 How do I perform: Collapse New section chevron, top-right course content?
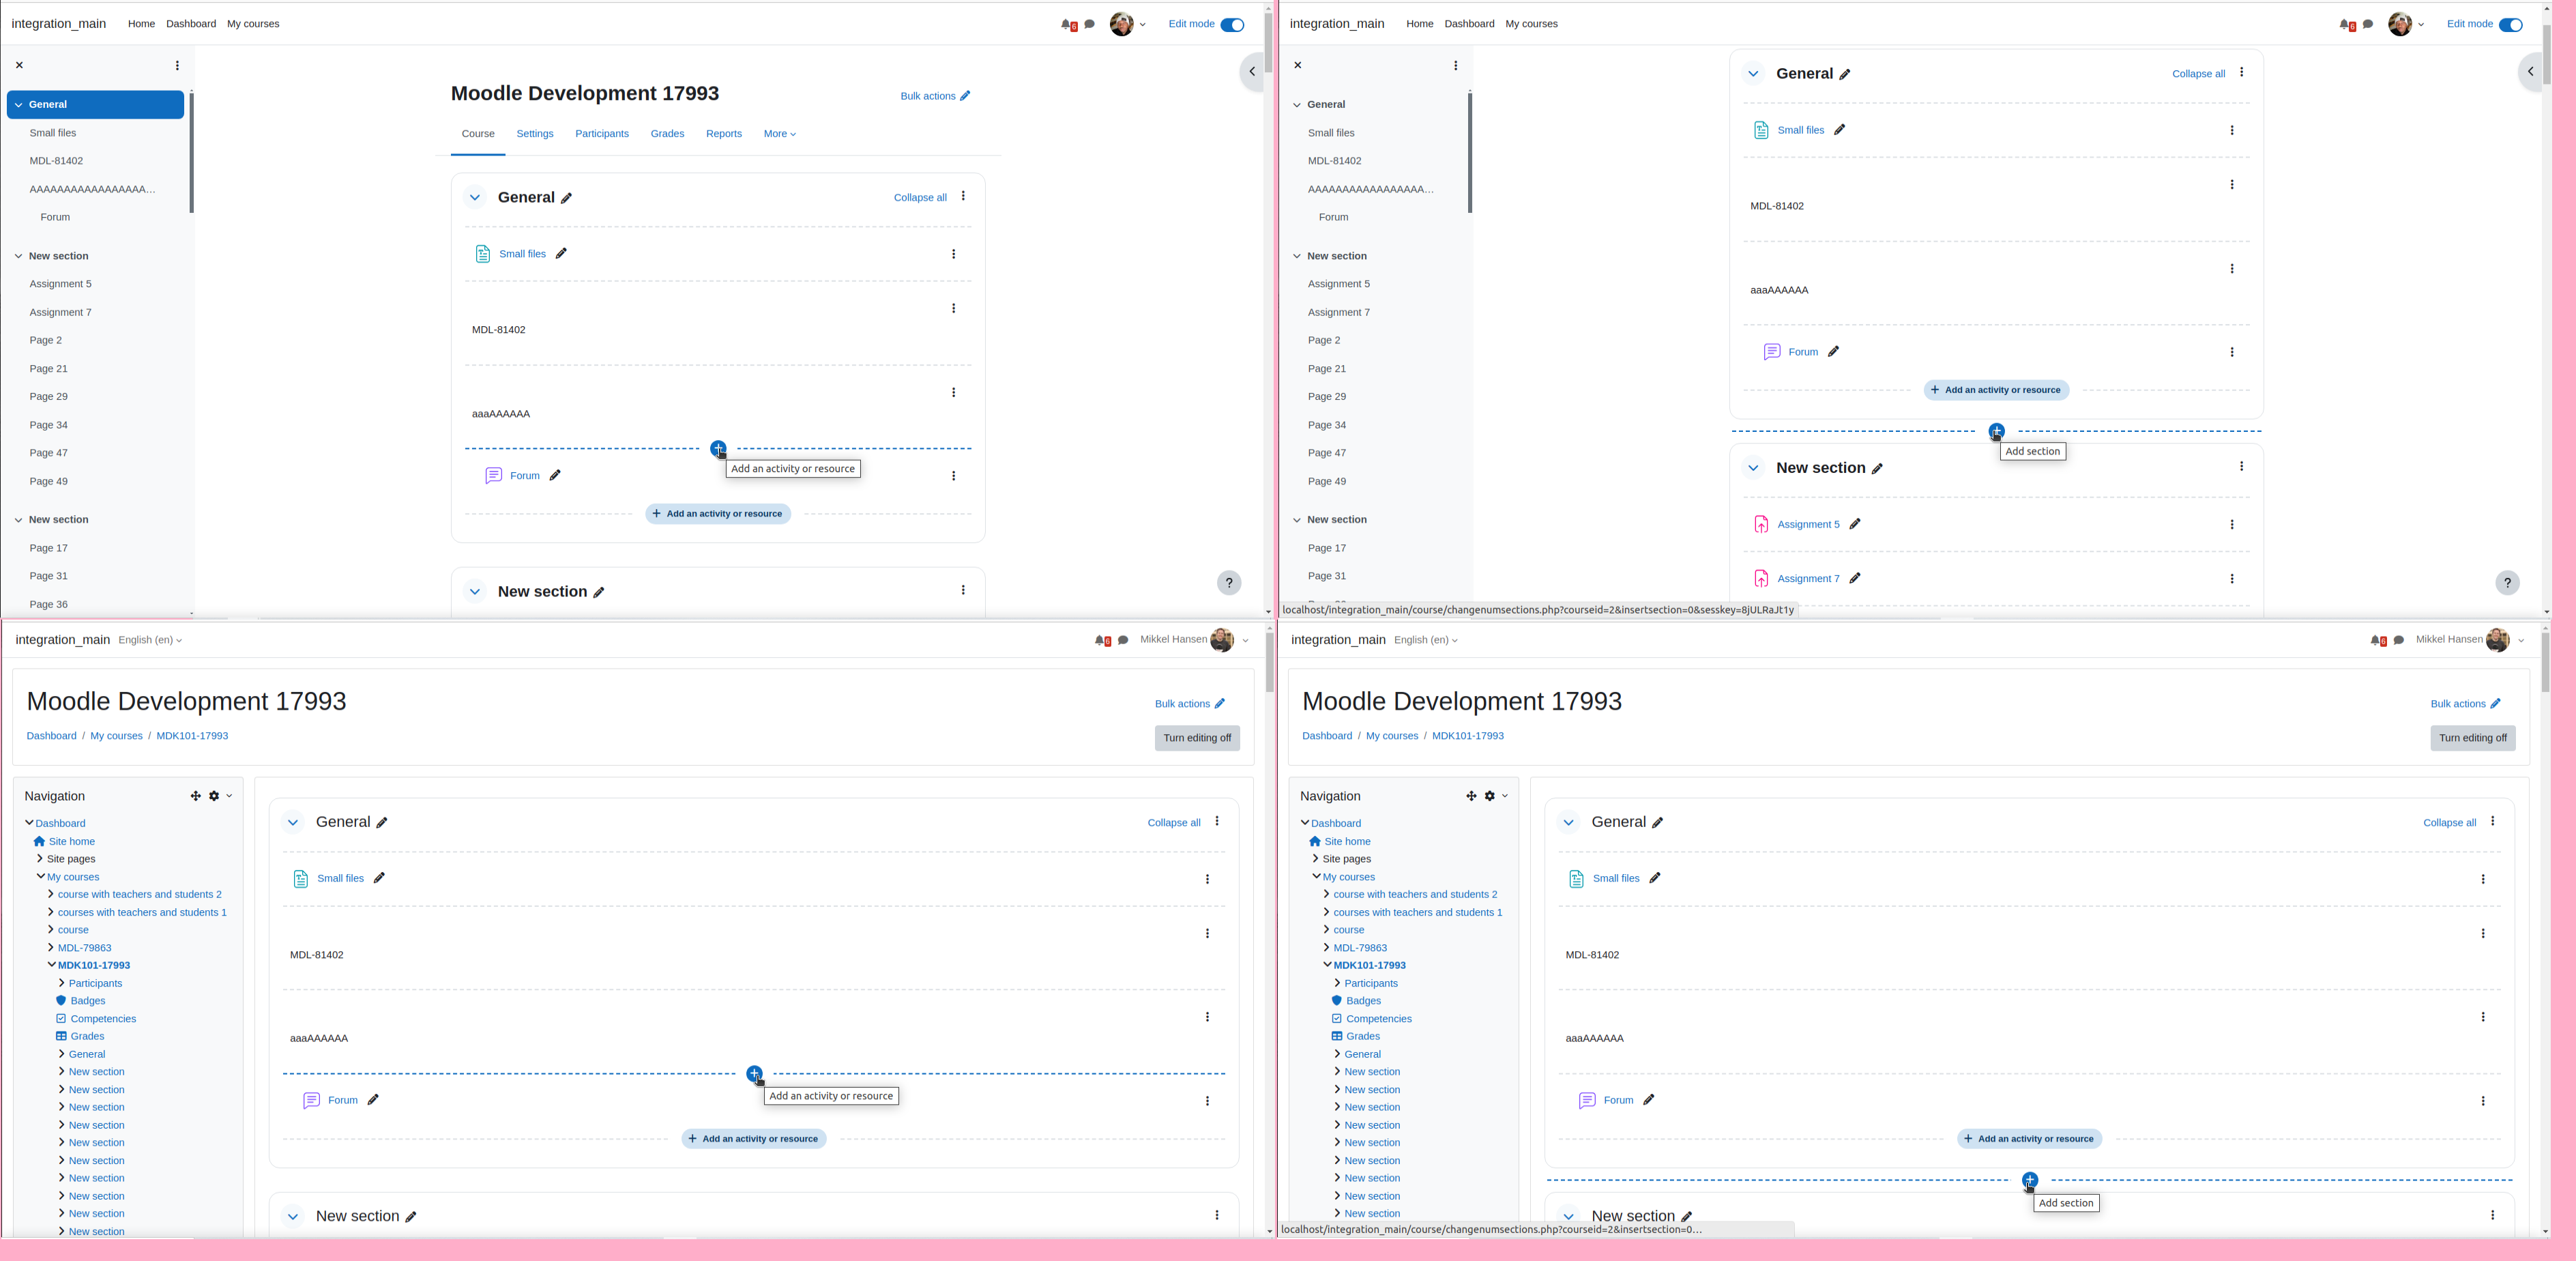[x=1753, y=468]
